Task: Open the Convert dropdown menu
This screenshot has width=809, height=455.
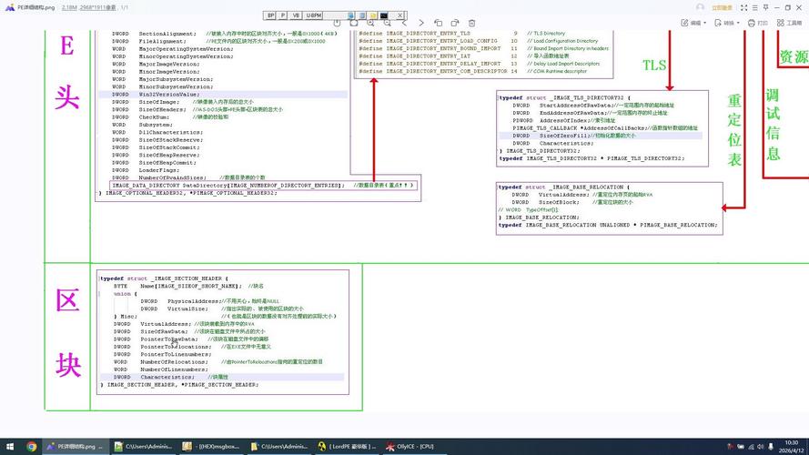Action: tap(727, 23)
